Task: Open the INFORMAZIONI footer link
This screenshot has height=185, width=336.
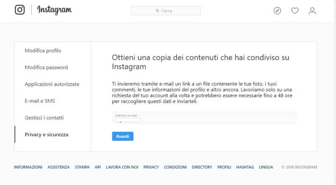Action: click(28, 167)
